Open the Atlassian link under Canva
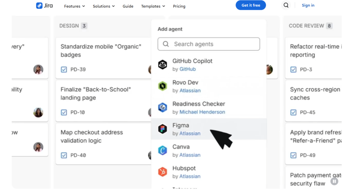The width and height of the screenshot is (350, 194). [x=190, y=155]
